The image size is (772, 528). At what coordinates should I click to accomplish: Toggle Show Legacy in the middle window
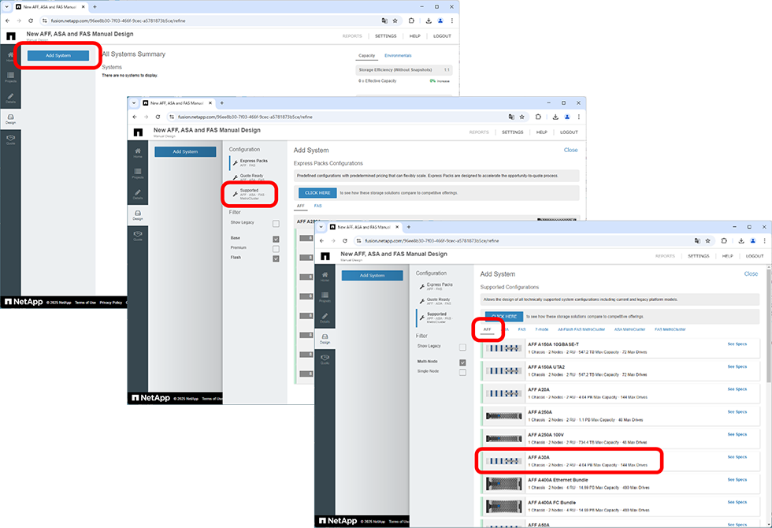(276, 224)
